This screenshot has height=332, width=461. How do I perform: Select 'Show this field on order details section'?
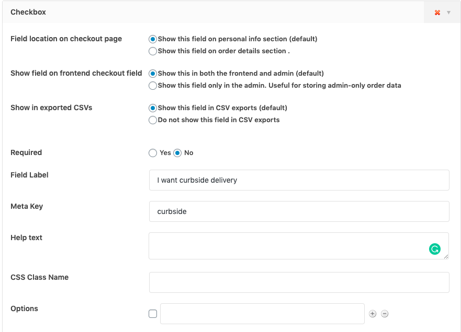pyautogui.click(x=153, y=51)
